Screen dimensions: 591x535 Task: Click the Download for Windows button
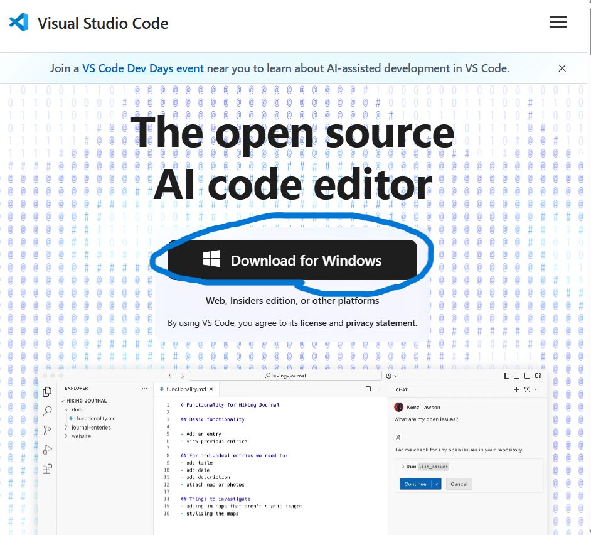click(x=292, y=260)
